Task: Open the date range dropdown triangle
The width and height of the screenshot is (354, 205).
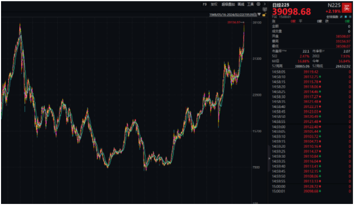Action: click(x=259, y=15)
